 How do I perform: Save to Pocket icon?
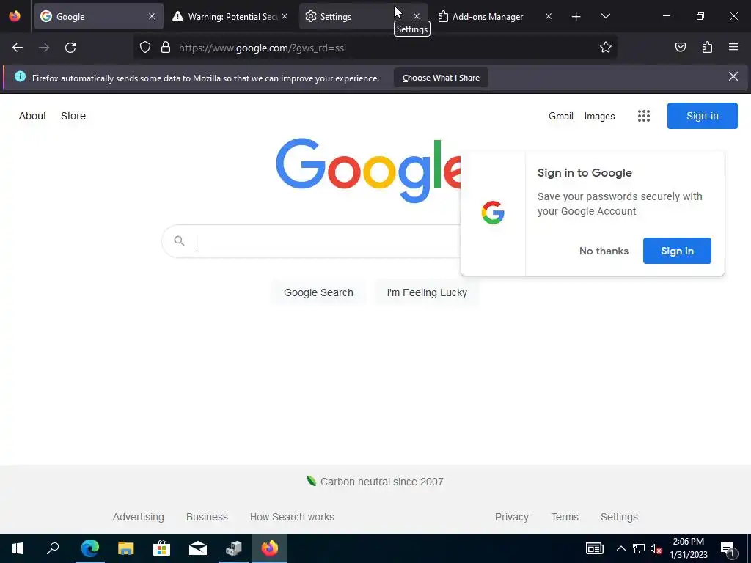tap(680, 48)
